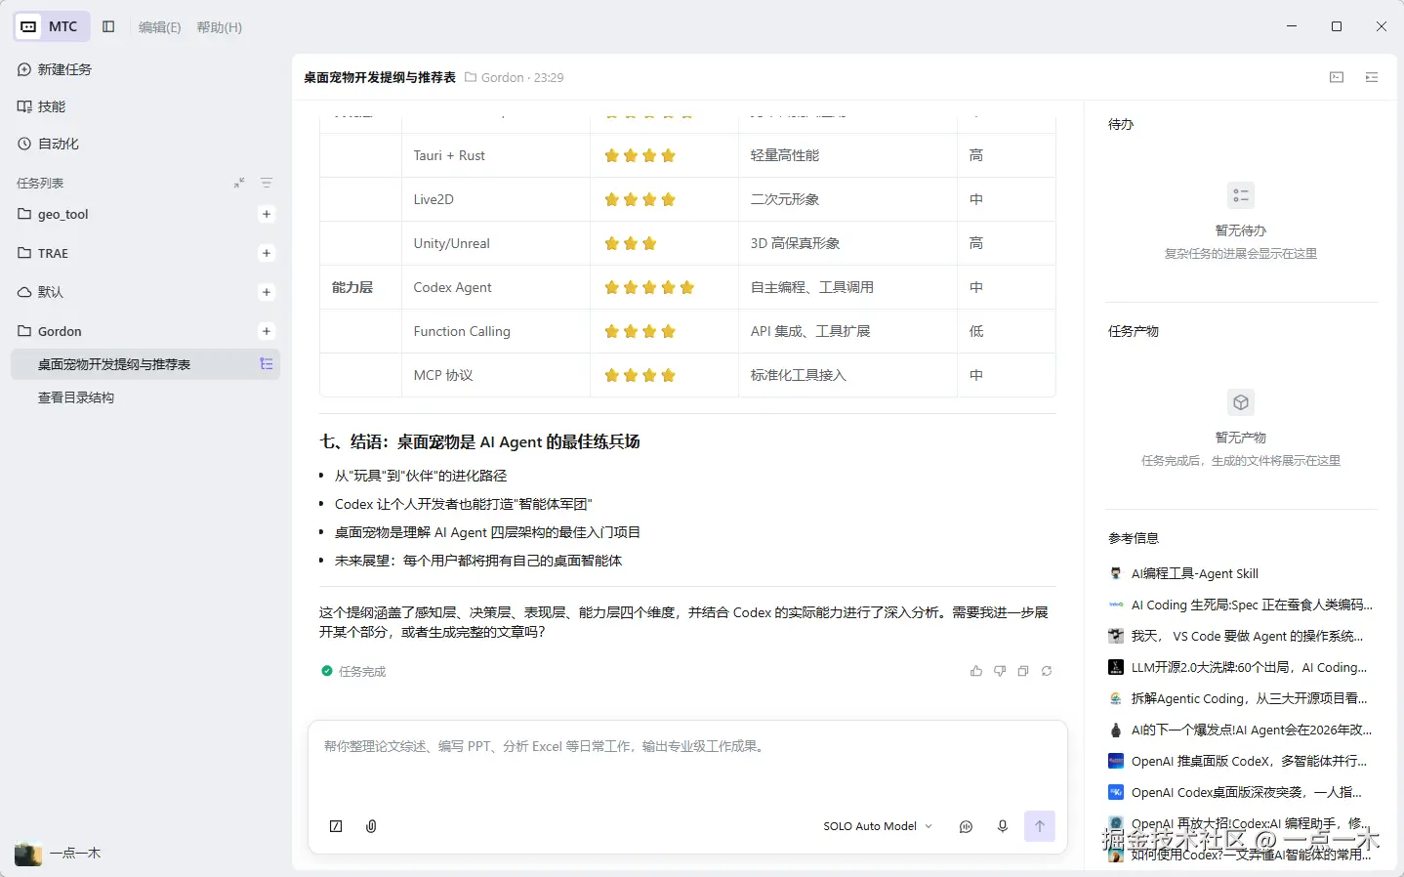Open the task list filter icon
Image resolution: width=1404 pixels, height=877 pixels.
[x=267, y=183]
